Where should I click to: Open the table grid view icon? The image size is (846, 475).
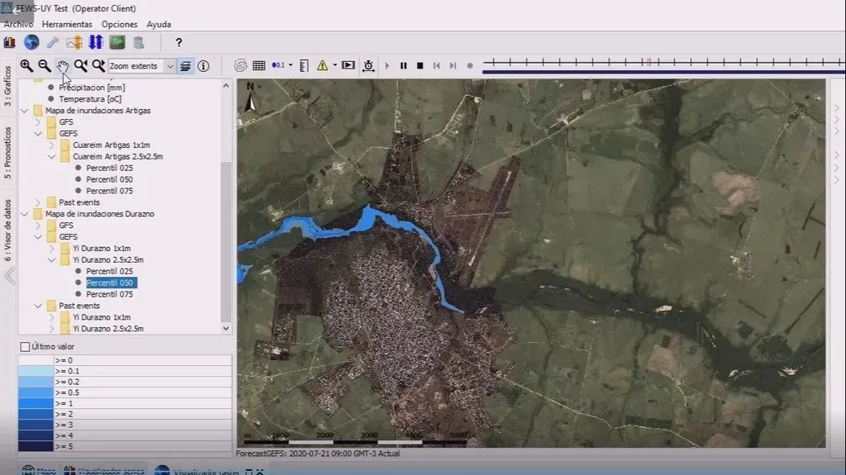coord(259,66)
